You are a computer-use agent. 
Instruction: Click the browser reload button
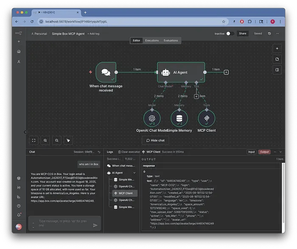coord(32,21)
